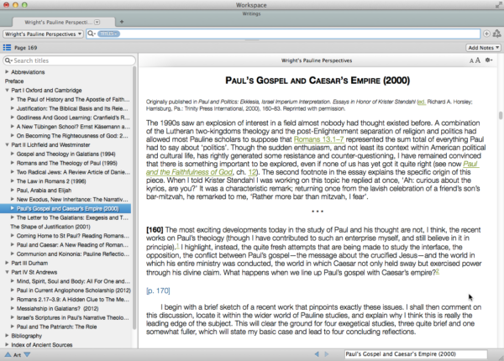Viewport: 504px width, 361px height.
Task: Click the bottom article title field
Action: tap(415, 354)
